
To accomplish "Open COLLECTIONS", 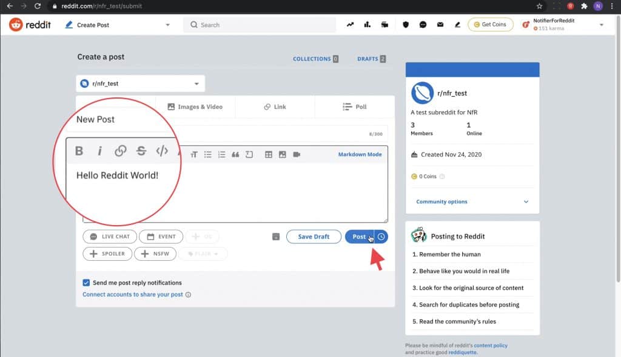I will (x=315, y=59).
